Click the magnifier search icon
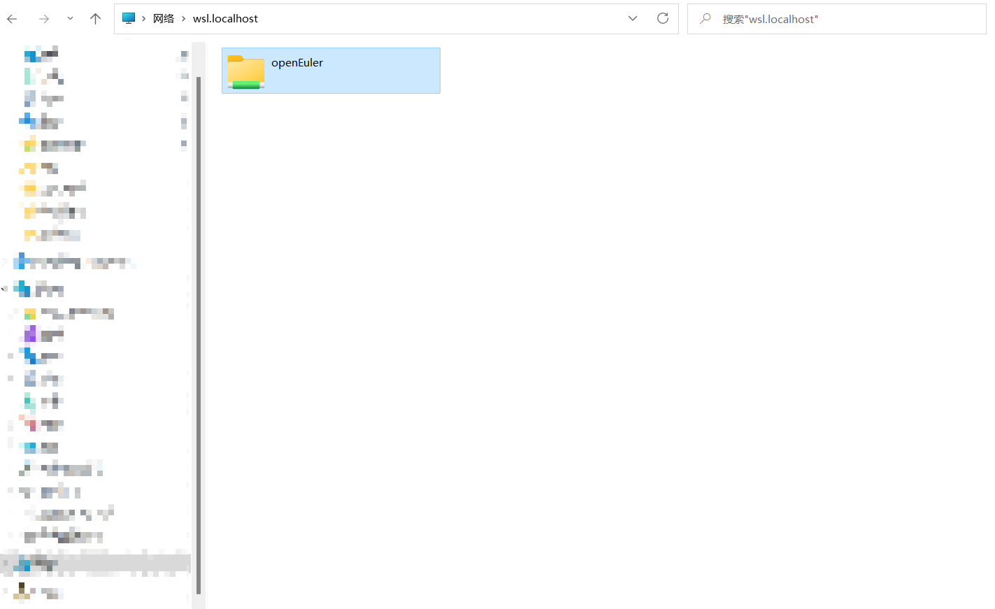Screen dimensions: 995x609 pyautogui.click(x=706, y=18)
